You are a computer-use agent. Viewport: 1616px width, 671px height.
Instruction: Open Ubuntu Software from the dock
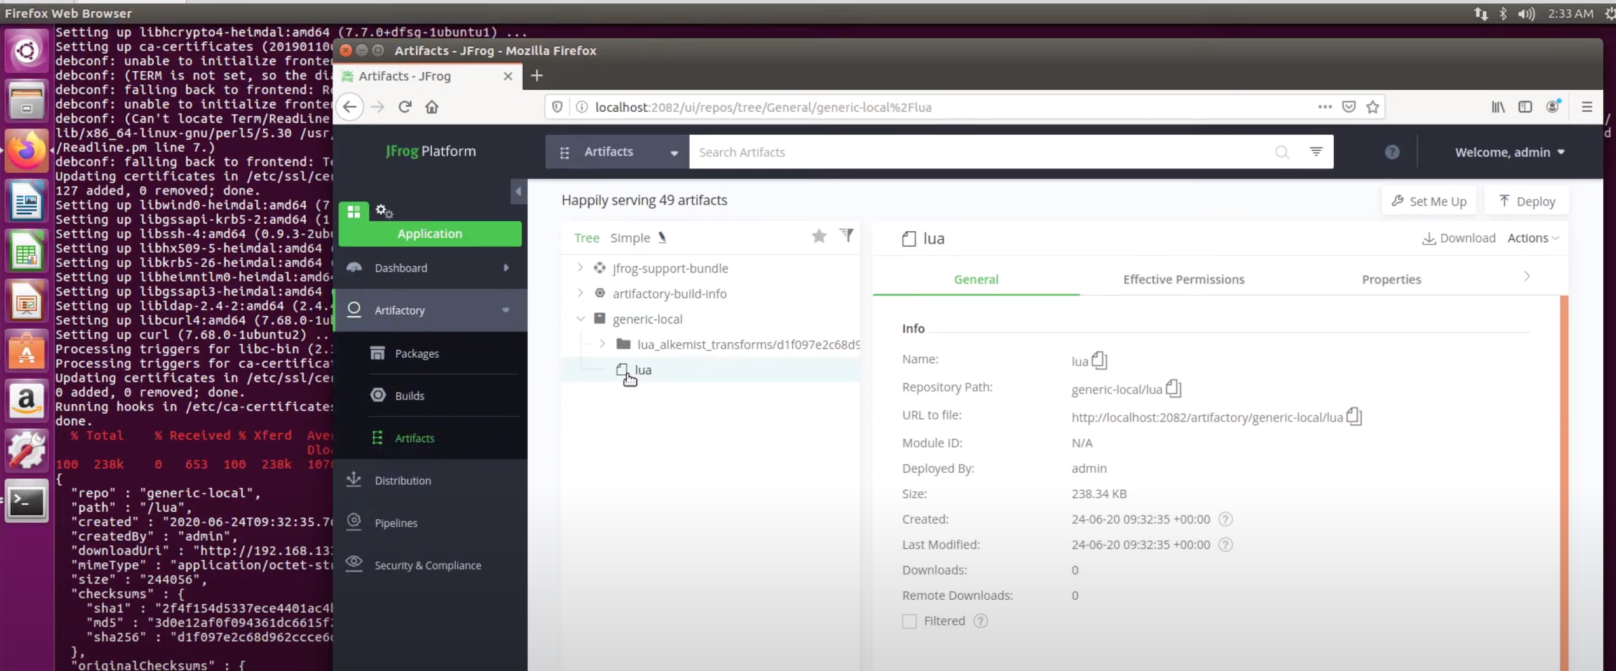coord(27,351)
